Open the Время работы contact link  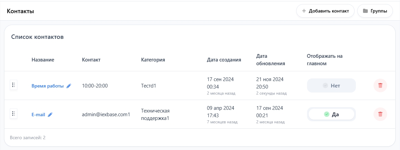pos(47,86)
